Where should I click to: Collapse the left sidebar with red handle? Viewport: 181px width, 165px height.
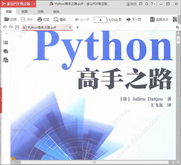point(1,100)
